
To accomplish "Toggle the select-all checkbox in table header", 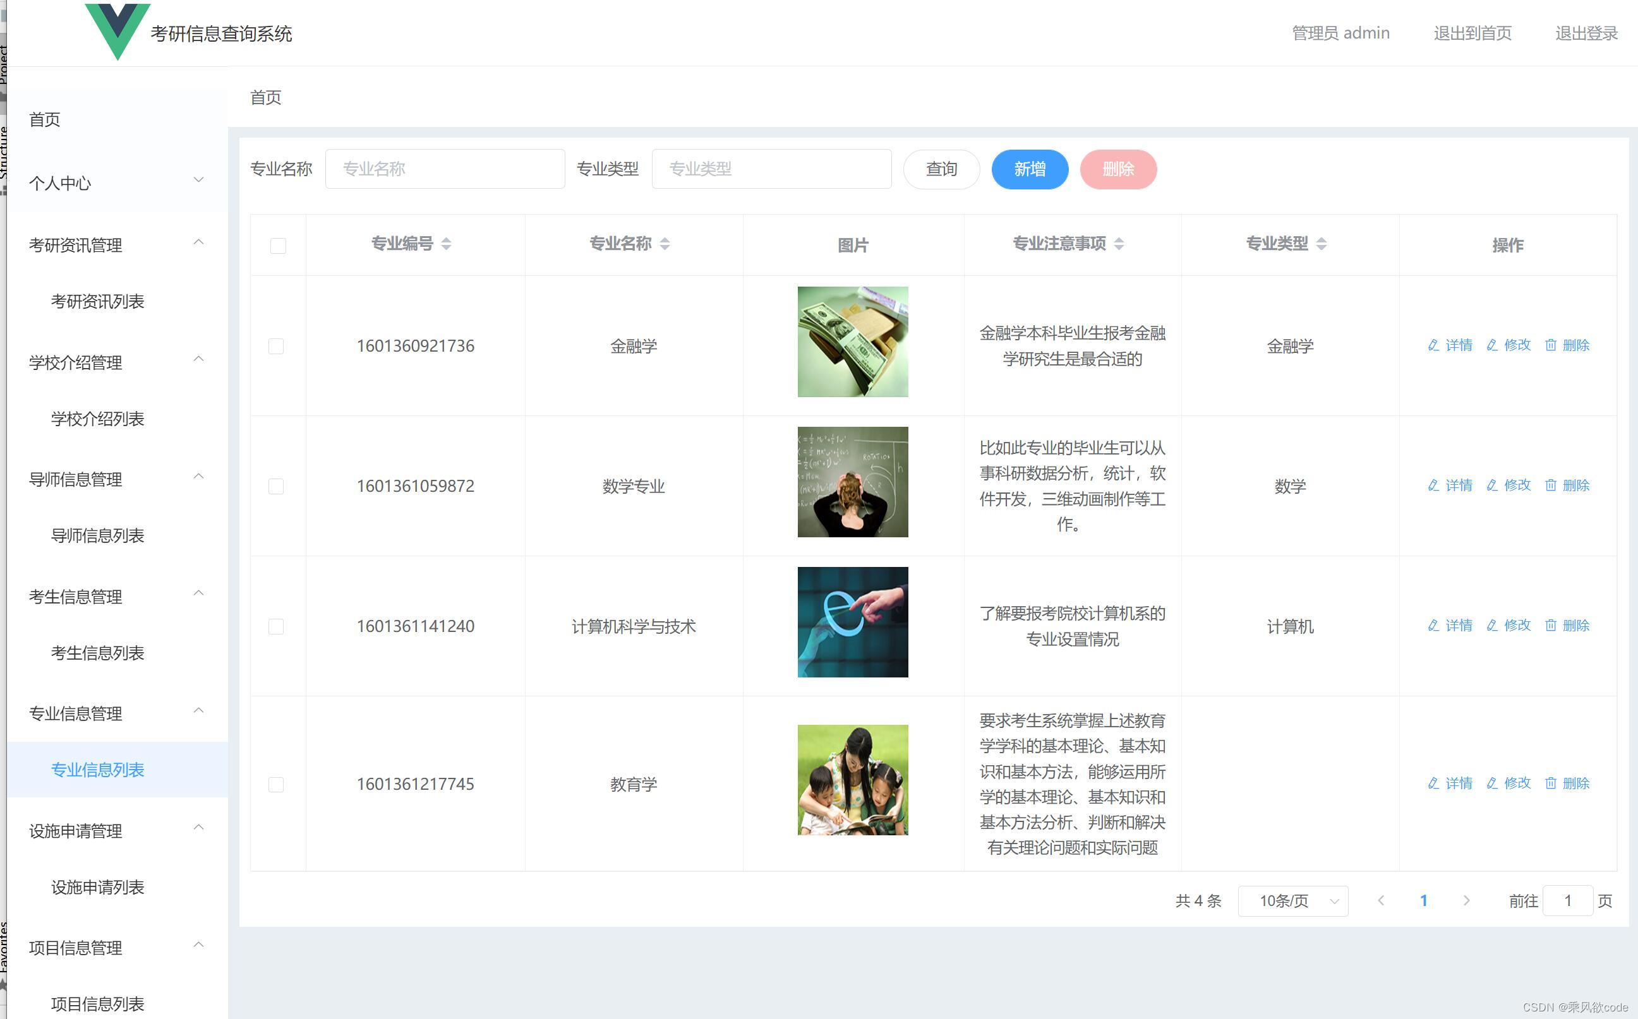I will pyautogui.click(x=277, y=246).
